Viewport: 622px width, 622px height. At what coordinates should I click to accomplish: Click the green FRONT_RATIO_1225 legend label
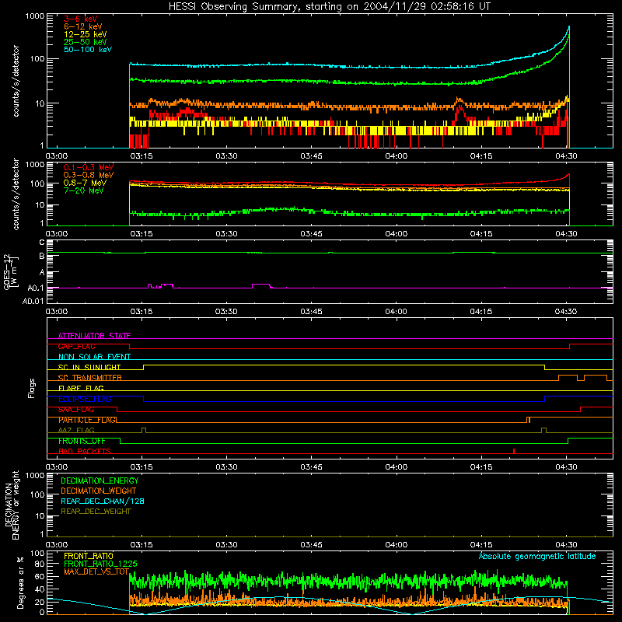coord(100,564)
